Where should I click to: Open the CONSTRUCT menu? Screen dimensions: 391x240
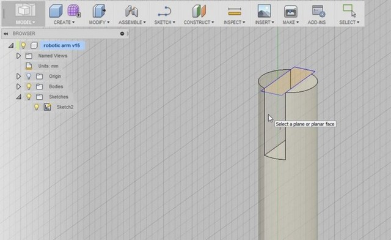[199, 22]
